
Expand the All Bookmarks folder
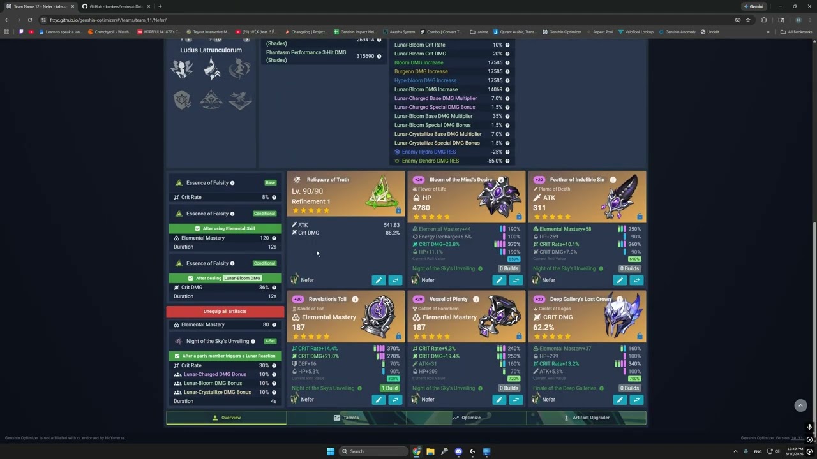coord(796,32)
